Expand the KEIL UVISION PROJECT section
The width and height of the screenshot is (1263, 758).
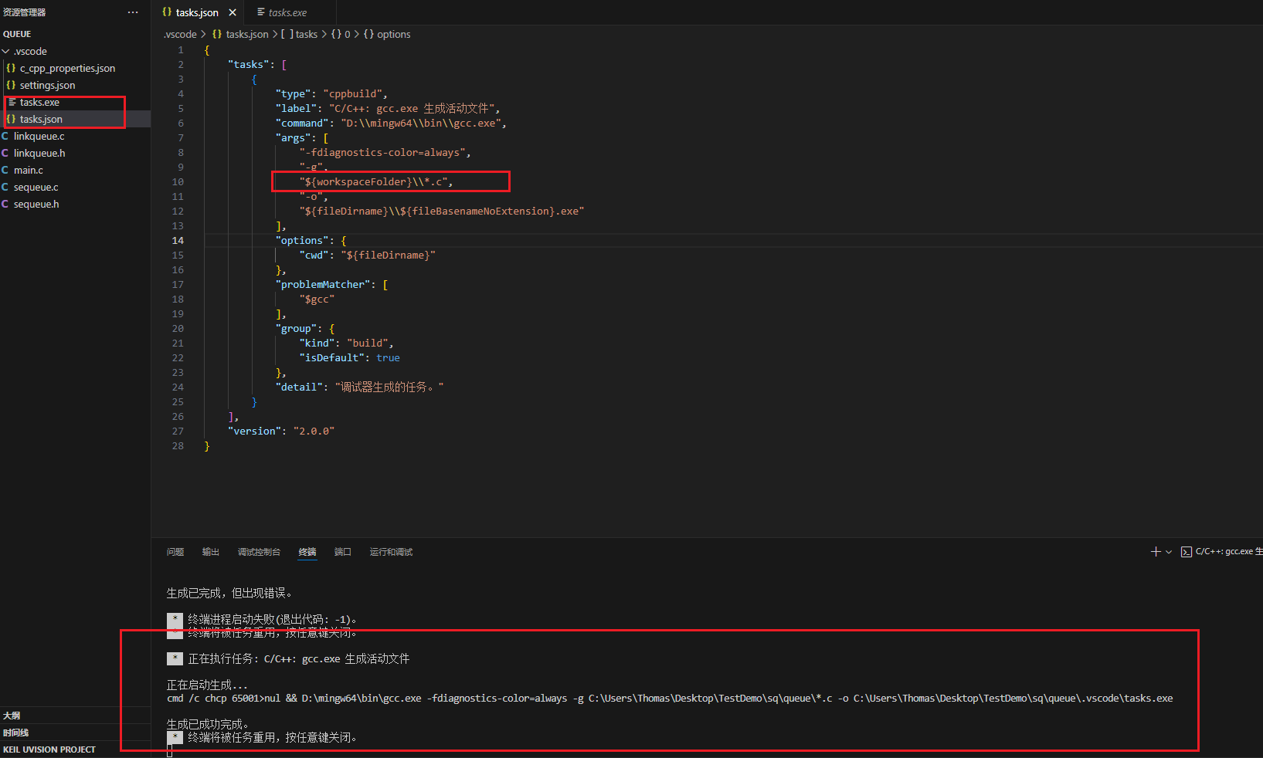click(49, 749)
